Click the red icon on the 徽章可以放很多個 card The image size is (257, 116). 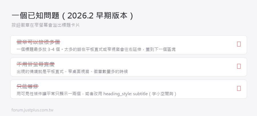click(239, 44)
